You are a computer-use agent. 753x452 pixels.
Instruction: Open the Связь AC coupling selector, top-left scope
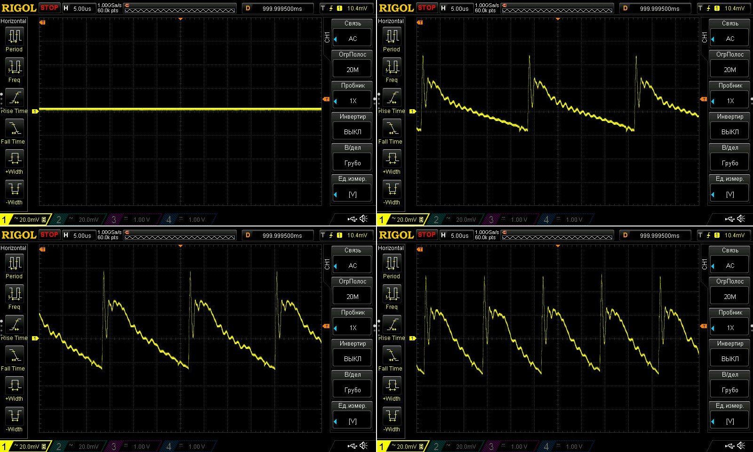point(352,39)
